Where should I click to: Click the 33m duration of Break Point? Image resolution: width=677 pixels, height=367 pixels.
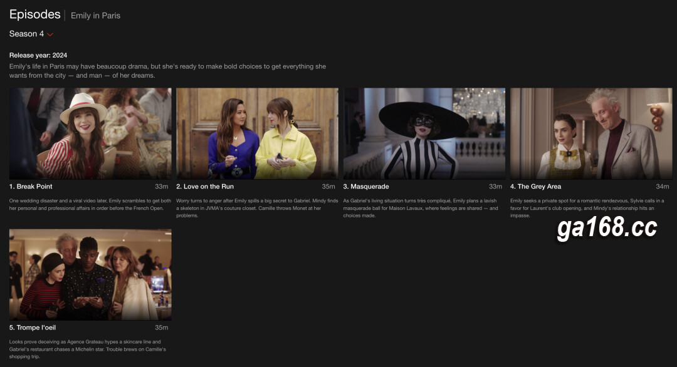162,186
